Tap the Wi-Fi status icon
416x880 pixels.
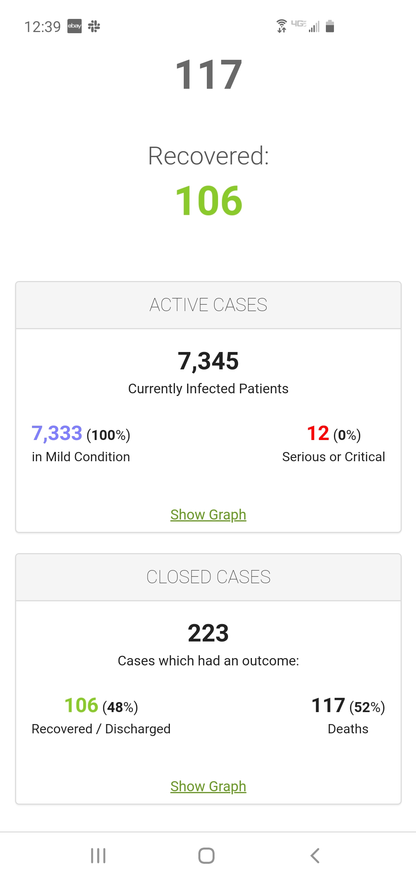coord(282,26)
